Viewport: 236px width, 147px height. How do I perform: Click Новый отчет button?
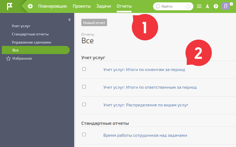(94, 22)
